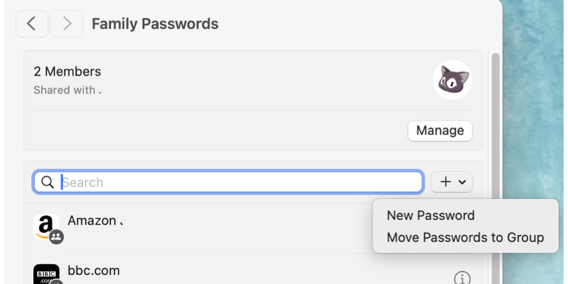
Task: Go back using the left chevron button
Action: point(32,24)
